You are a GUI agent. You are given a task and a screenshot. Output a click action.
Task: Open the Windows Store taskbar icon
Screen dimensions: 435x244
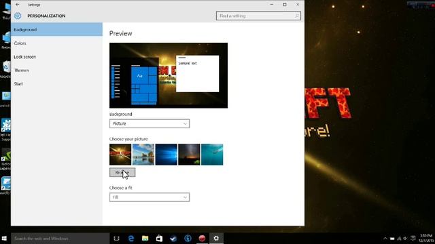point(159,238)
